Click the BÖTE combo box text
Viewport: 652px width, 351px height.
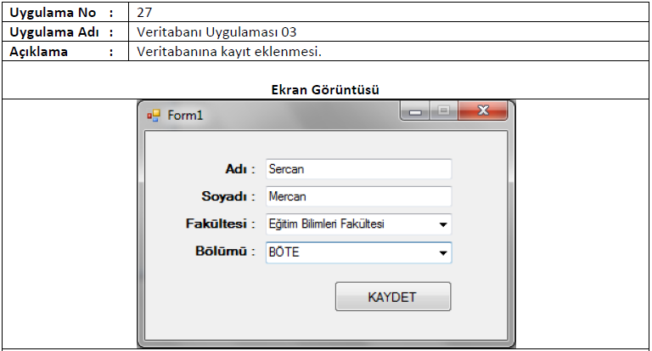(284, 252)
